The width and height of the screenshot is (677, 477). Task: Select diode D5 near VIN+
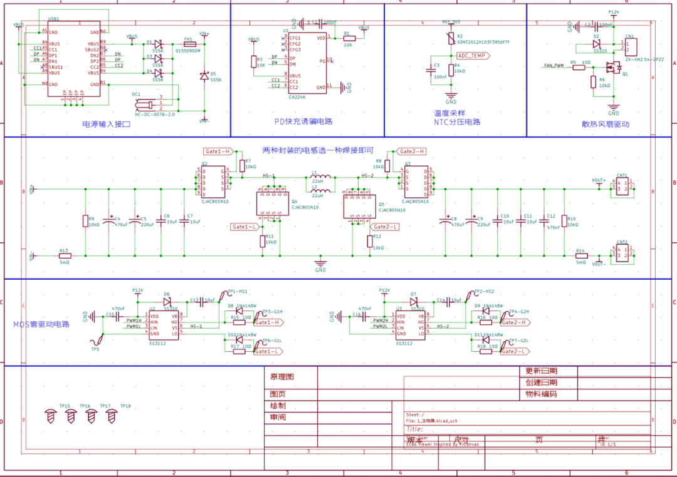coord(204,76)
